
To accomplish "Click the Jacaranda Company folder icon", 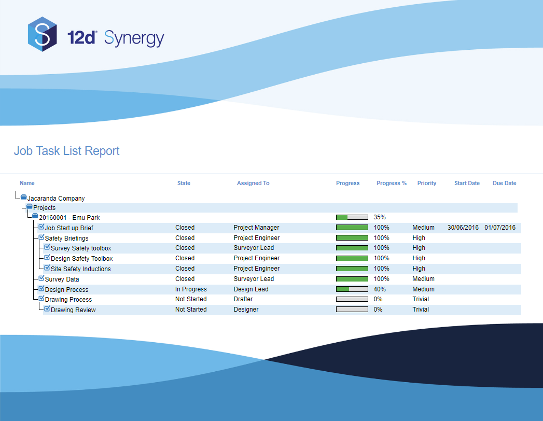I will [x=23, y=198].
